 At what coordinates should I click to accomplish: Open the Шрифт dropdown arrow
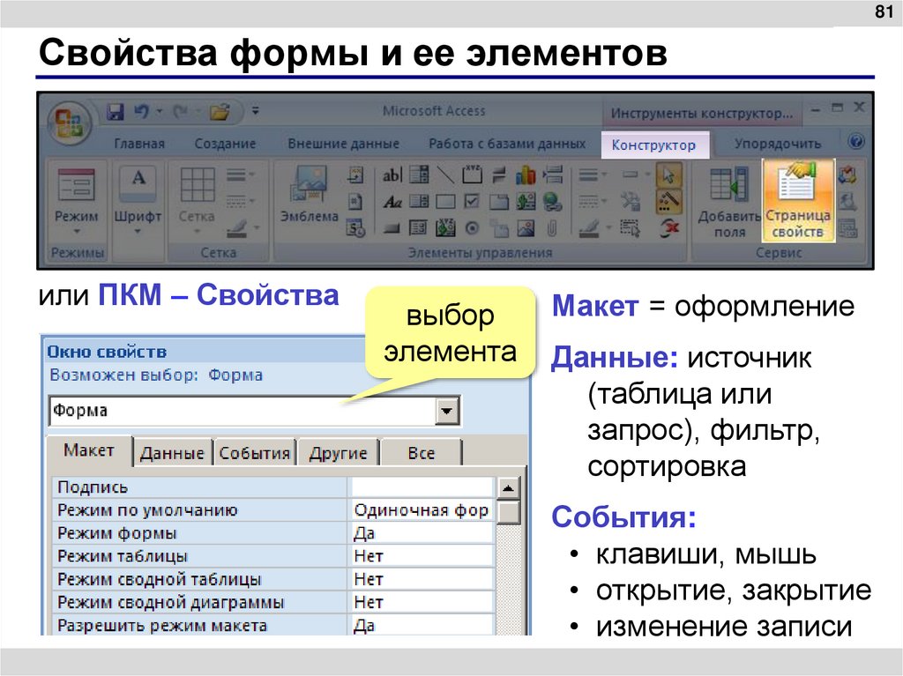click(138, 231)
